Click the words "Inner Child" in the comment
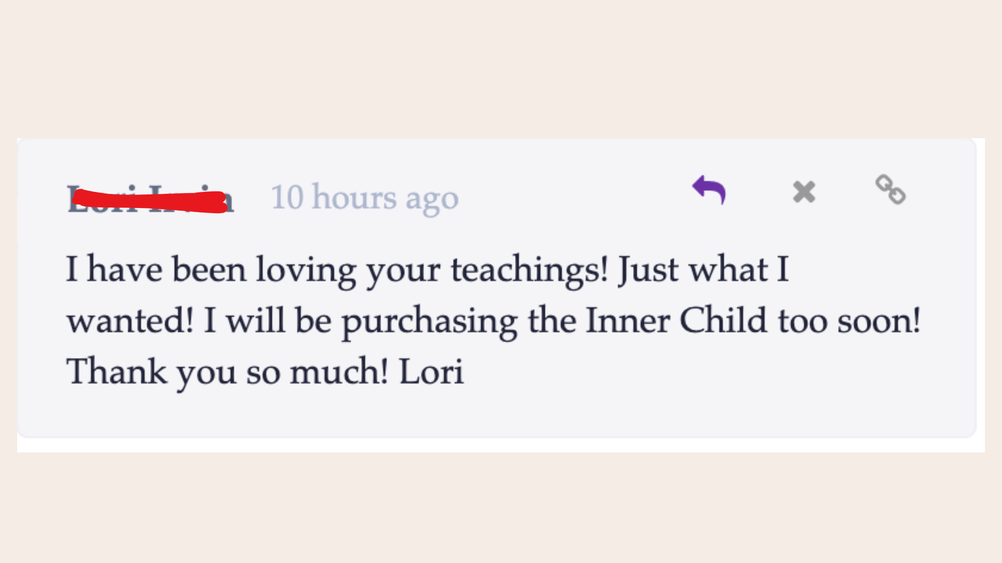Screen dimensions: 1002x563 click(x=676, y=321)
